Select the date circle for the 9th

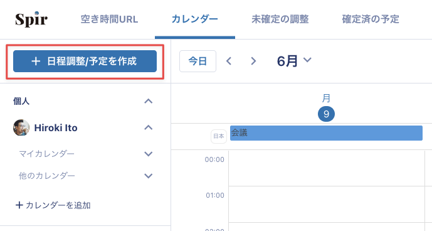tap(326, 114)
